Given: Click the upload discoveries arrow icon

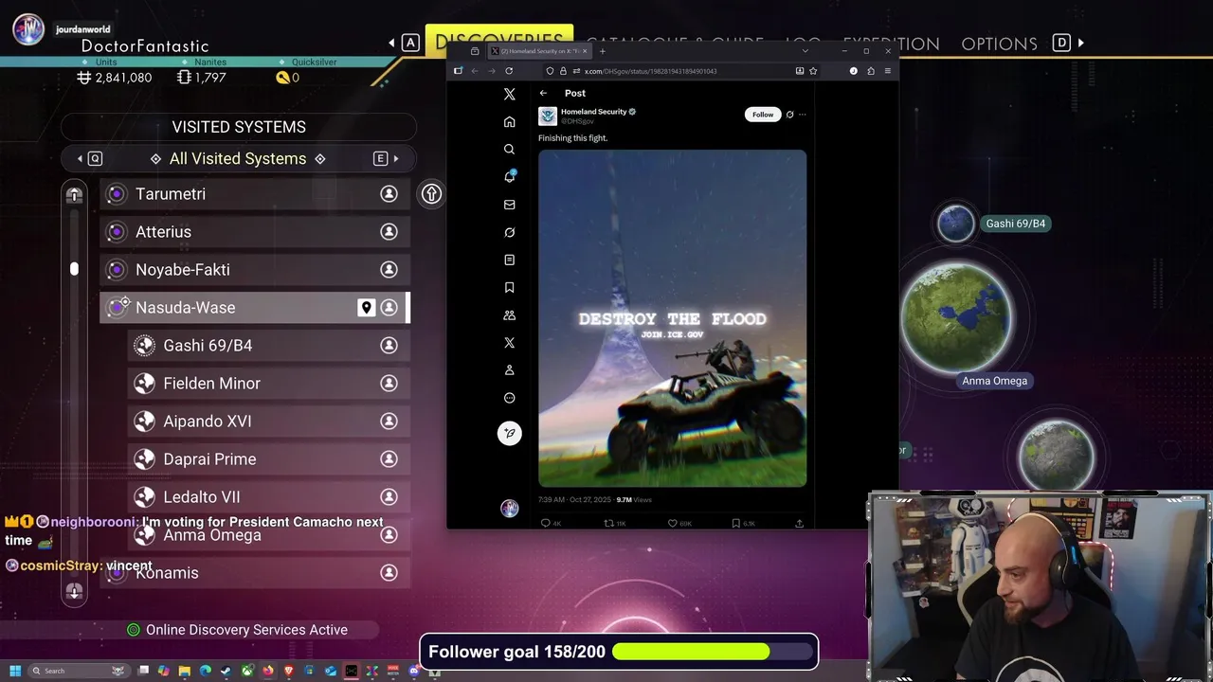Looking at the screenshot, I should coord(431,194).
